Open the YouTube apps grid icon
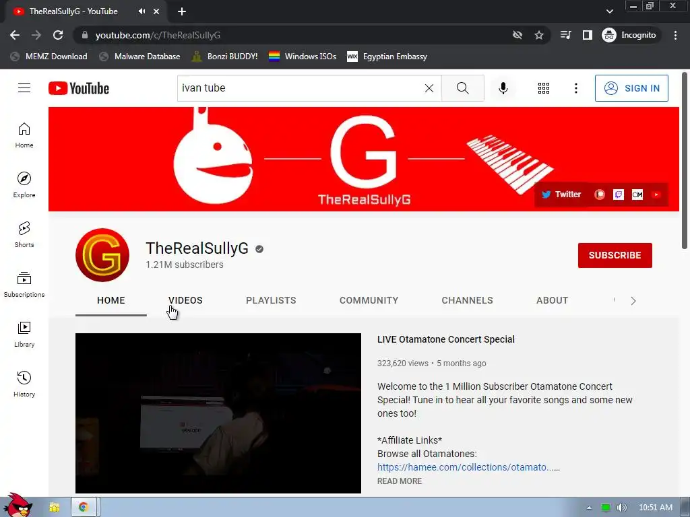The height and width of the screenshot is (517, 690). coord(544,88)
